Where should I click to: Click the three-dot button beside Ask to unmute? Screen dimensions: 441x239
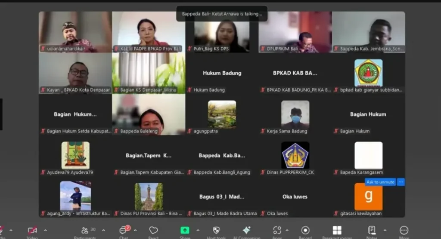click(401, 182)
